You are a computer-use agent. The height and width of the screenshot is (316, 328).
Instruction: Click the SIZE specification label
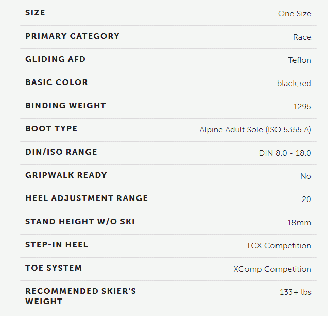click(x=35, y=13)
